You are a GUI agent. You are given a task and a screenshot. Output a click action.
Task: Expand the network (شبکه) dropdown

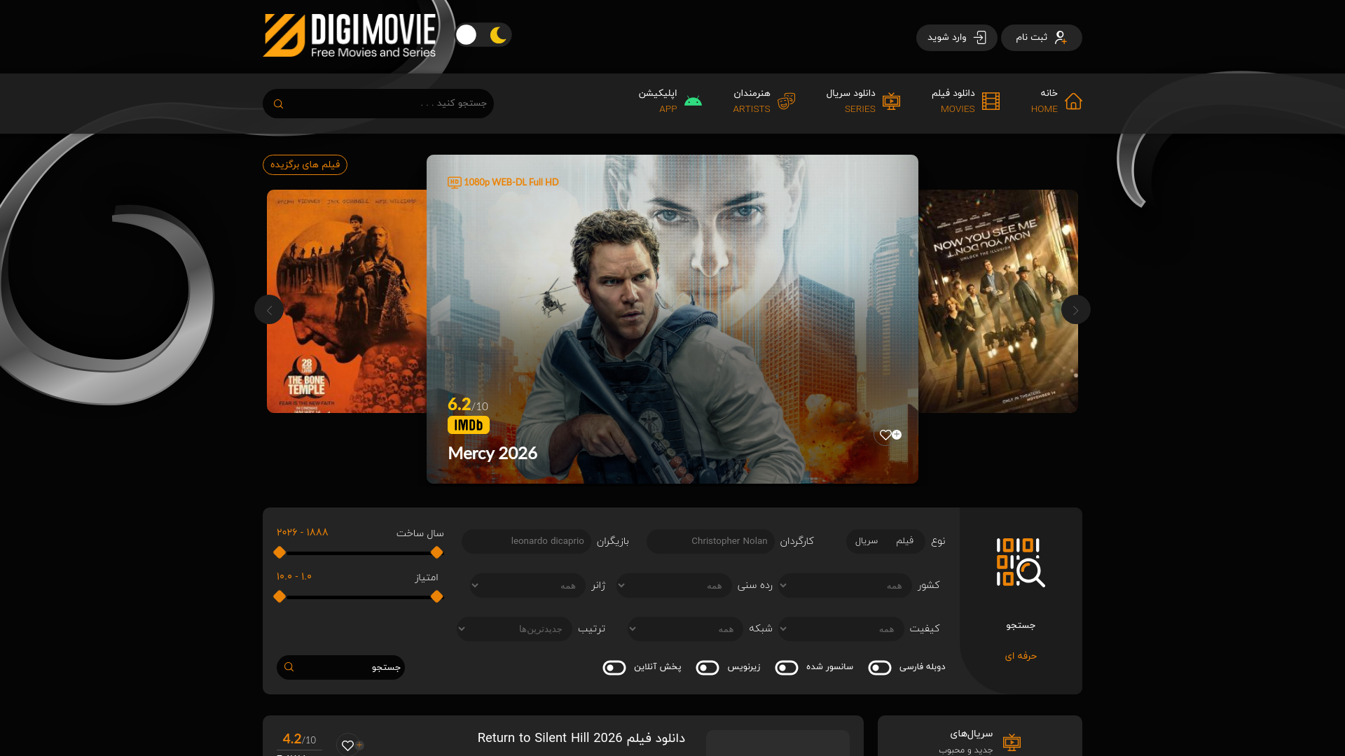pyautogui.click(x=685, y=629)
